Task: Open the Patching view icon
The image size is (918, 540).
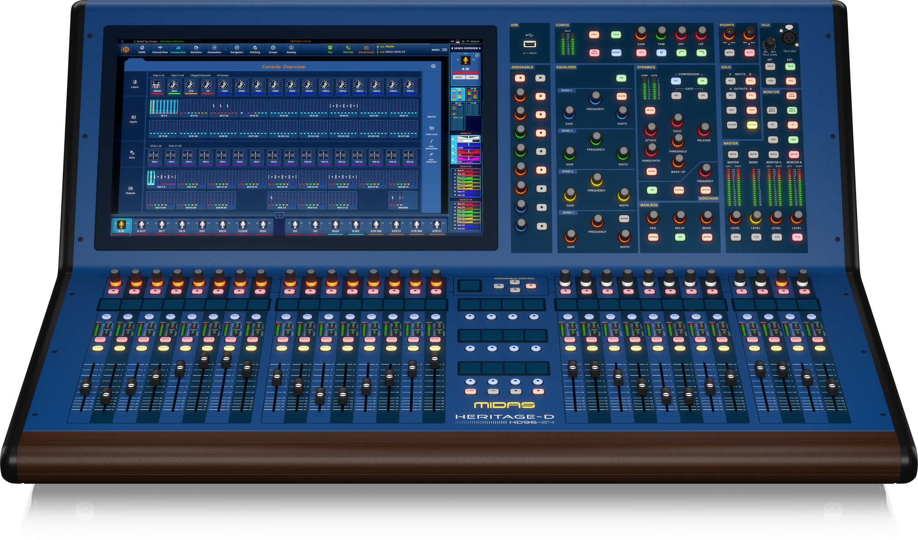Action: 255,48
